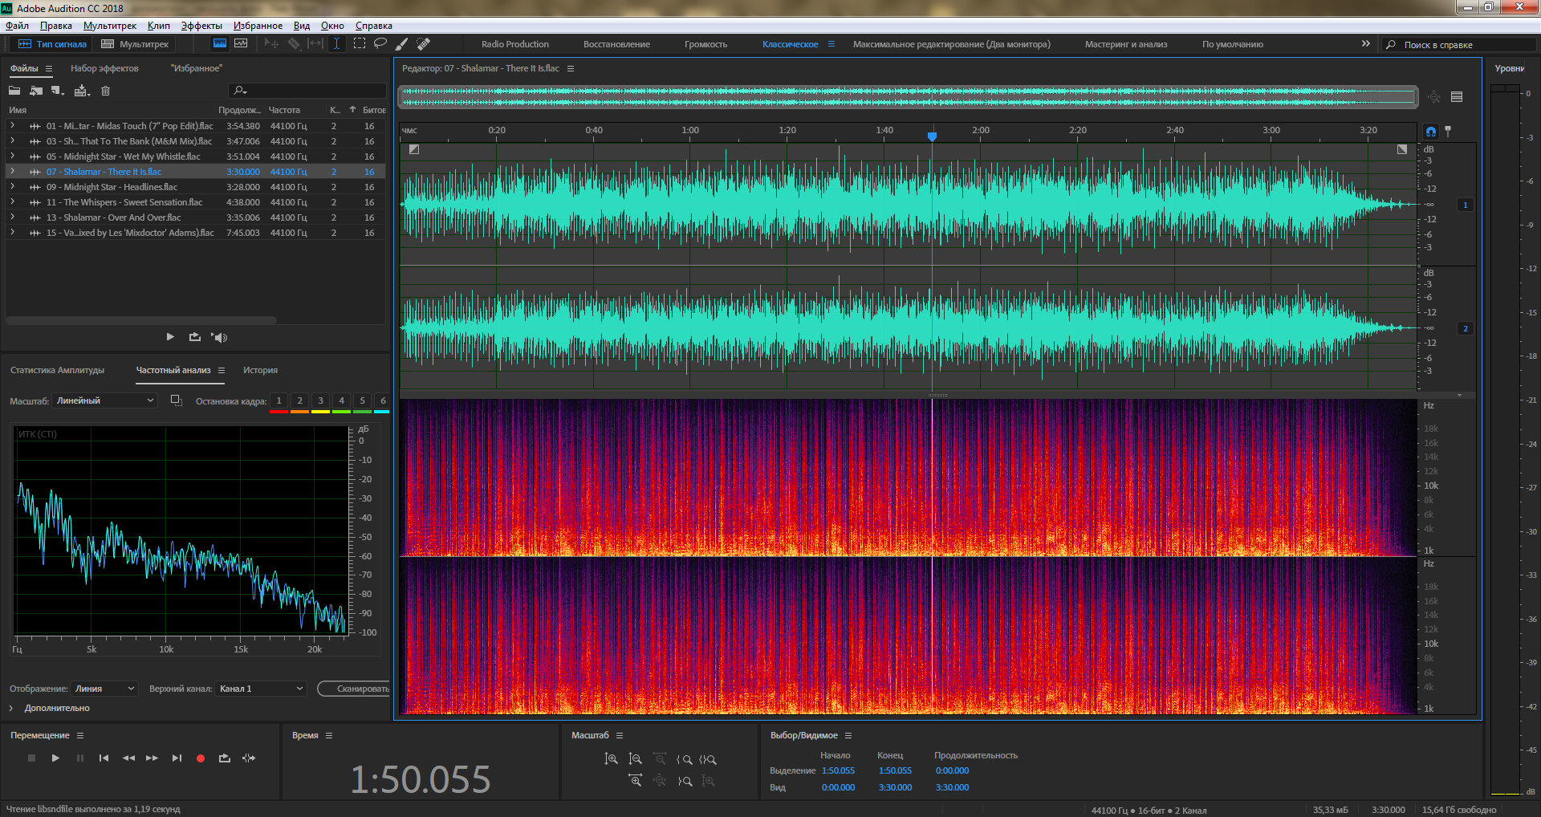Click Files panel horizontal scrollbar
The height and width of the screenshot is (817, 1541).
(x=142, y=320)
